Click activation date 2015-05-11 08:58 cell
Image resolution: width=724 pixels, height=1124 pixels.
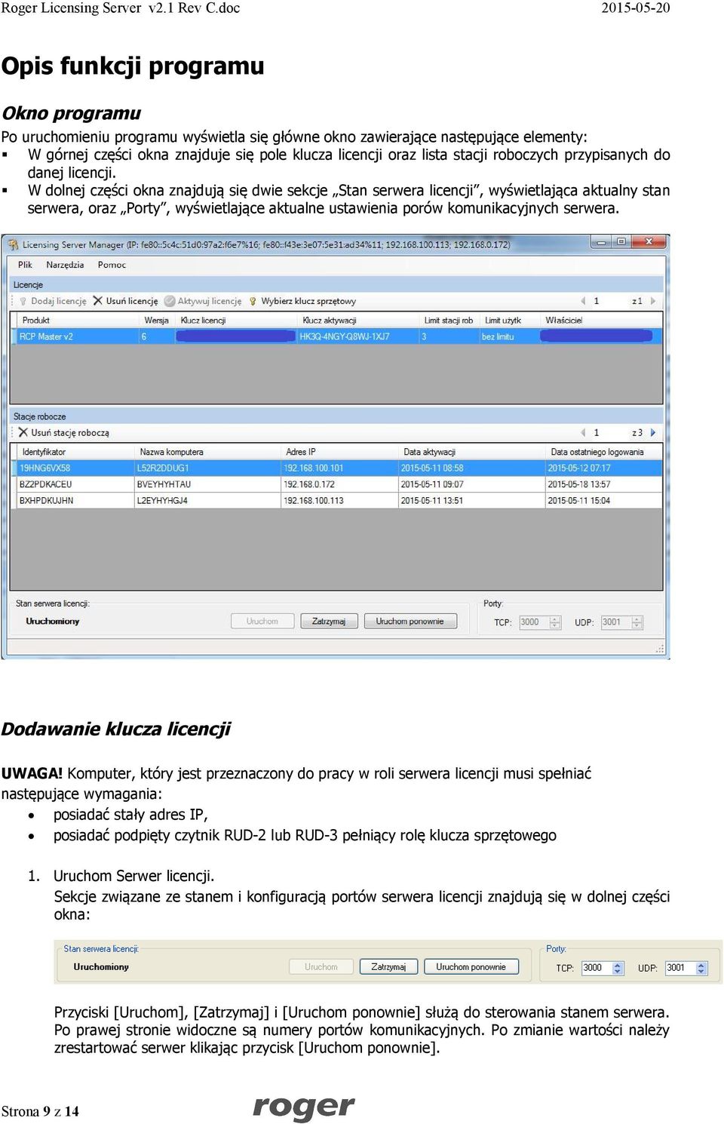coord(471,468)
